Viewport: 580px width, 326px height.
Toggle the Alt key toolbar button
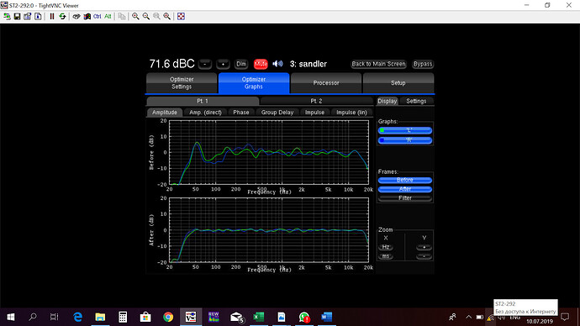click(108, 16)
